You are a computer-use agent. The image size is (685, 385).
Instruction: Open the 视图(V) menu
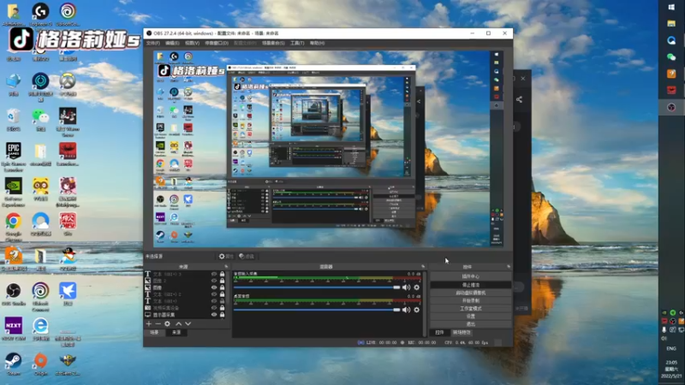coord(192,44)
